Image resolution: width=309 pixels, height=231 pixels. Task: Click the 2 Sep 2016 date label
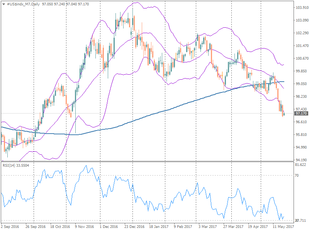tap(10, 227)
